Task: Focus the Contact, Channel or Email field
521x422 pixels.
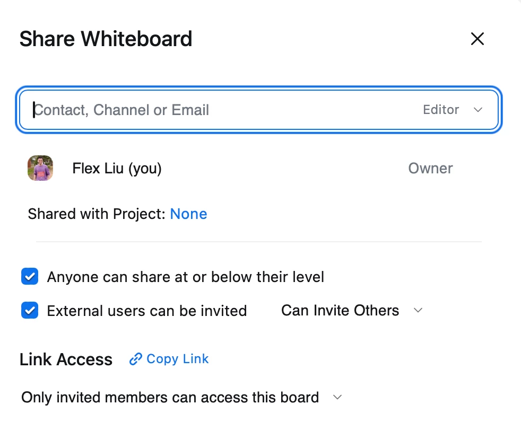Action: [212, 110]
